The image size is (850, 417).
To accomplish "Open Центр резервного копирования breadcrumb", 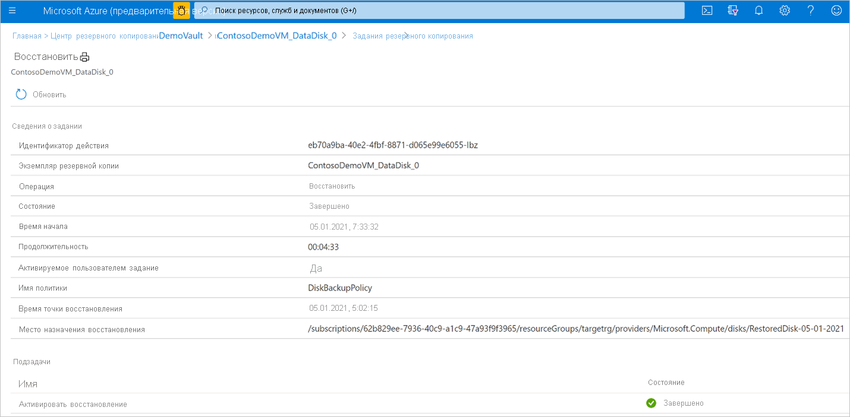I will click(x=104, y=36).
